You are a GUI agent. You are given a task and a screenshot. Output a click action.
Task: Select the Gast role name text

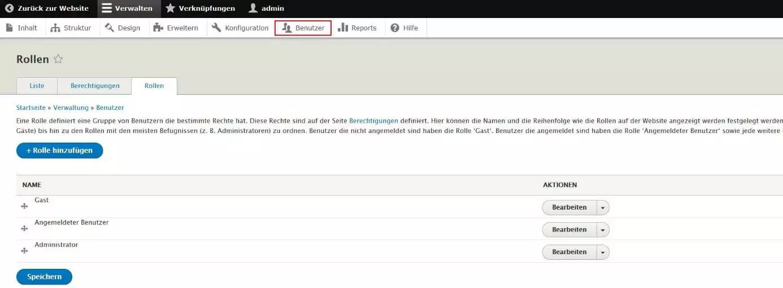click(42, 200)
